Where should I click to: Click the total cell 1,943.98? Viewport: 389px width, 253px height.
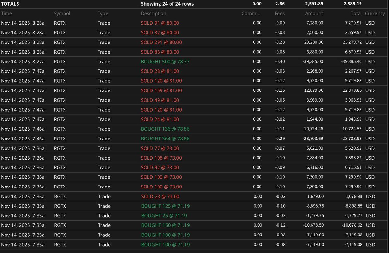(x=353, y=119)
